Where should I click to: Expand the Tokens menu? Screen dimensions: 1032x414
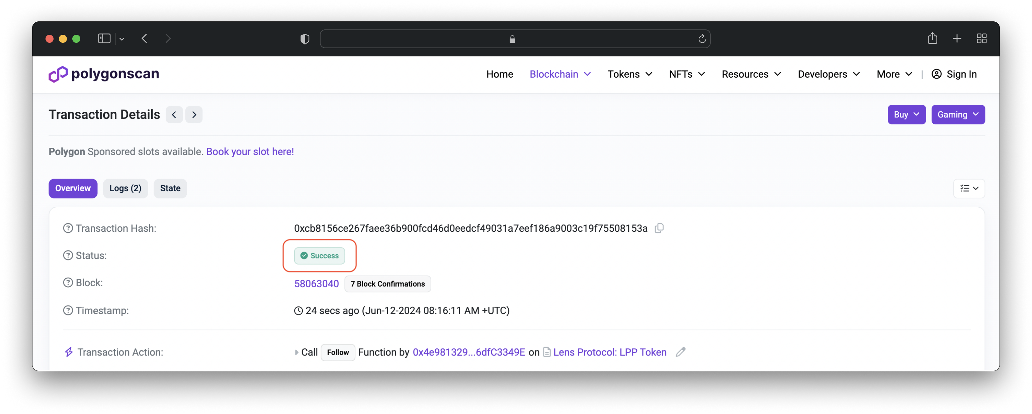(x=630, y=74)
